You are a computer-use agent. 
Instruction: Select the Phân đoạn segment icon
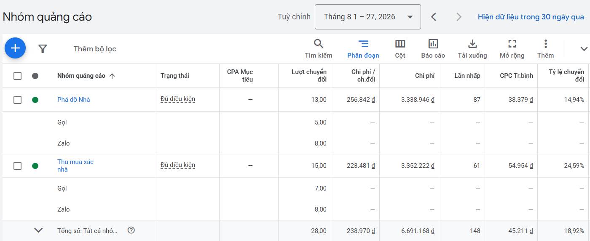[x=363, y=48]
